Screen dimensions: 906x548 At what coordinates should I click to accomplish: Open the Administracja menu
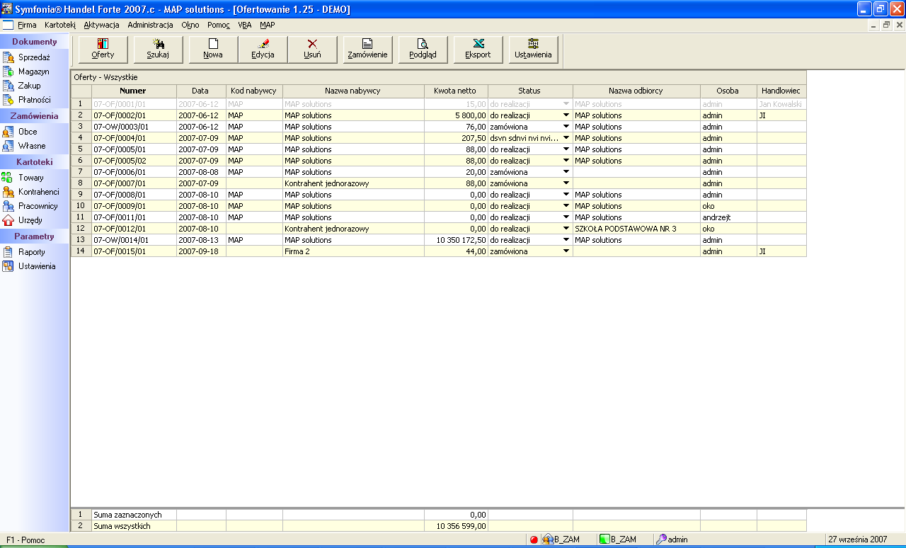[150, 25]
